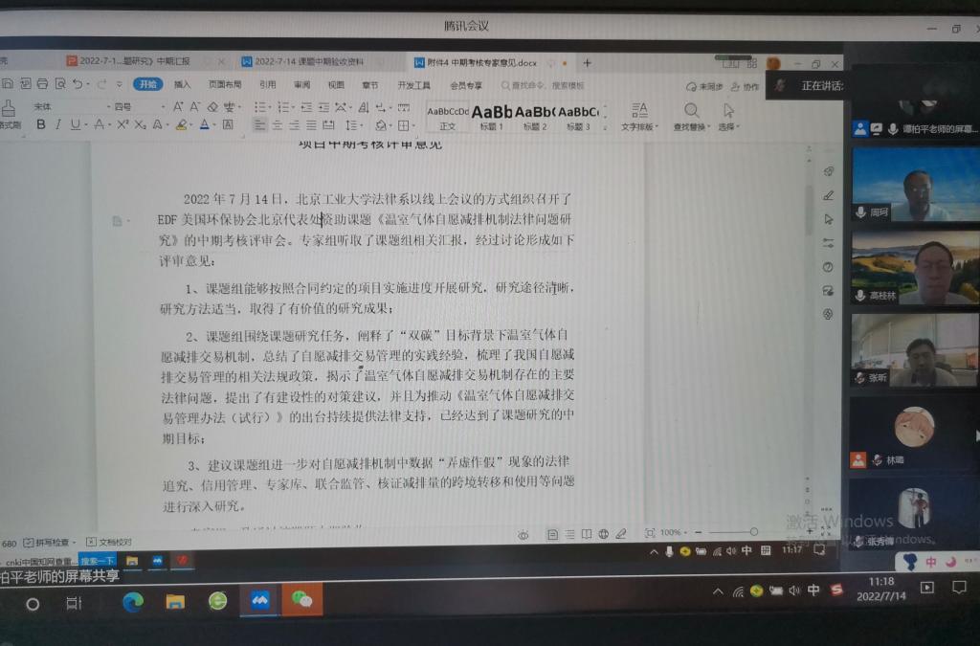Screen dimensions: 980x646
Task: Decrease font size with A- icon
Action: (195, 107)
